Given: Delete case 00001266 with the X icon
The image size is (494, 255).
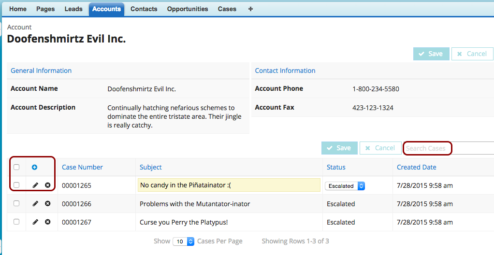Looking at the screenshot, I should (47, 204).
